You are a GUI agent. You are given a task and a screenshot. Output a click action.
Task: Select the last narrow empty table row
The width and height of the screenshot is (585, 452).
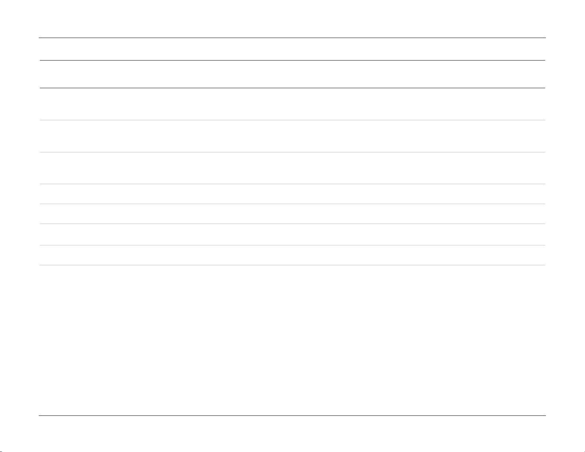click(x=292, y=255)
